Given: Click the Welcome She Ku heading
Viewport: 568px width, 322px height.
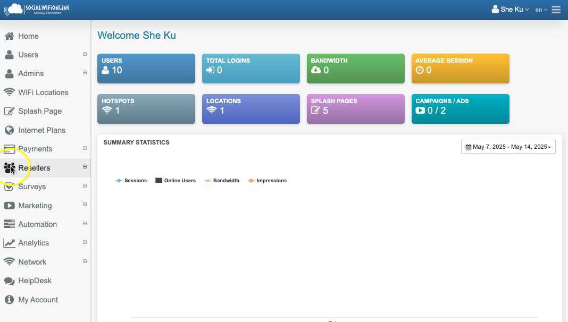Looking at the screenshot, I should point(137,36).
